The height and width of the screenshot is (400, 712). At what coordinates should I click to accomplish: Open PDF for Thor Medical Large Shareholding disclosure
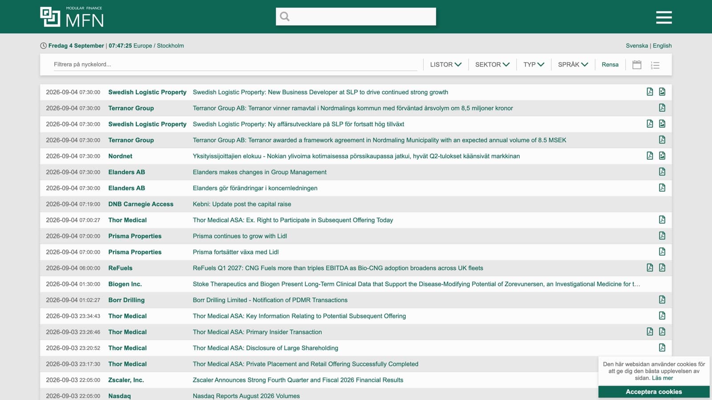point(662,348)
